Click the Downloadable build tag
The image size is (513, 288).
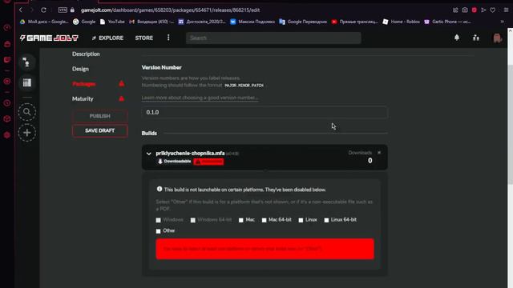tap(174, 162)
